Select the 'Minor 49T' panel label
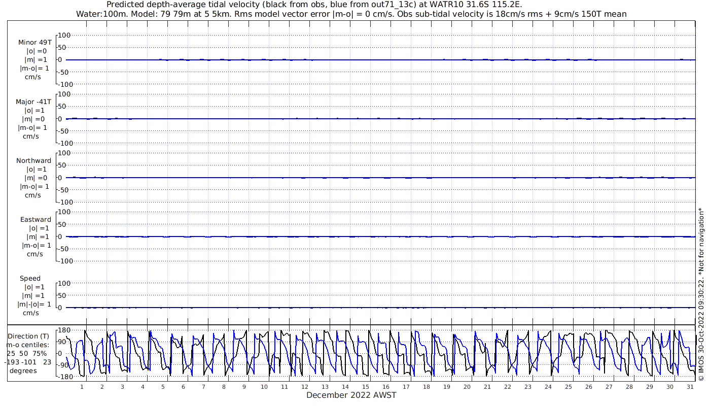Screen dimensions: 710x406 [x=34, y=43]
